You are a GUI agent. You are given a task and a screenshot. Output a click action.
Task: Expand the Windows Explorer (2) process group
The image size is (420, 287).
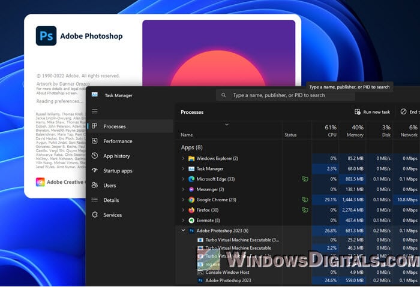coord(183,158)
